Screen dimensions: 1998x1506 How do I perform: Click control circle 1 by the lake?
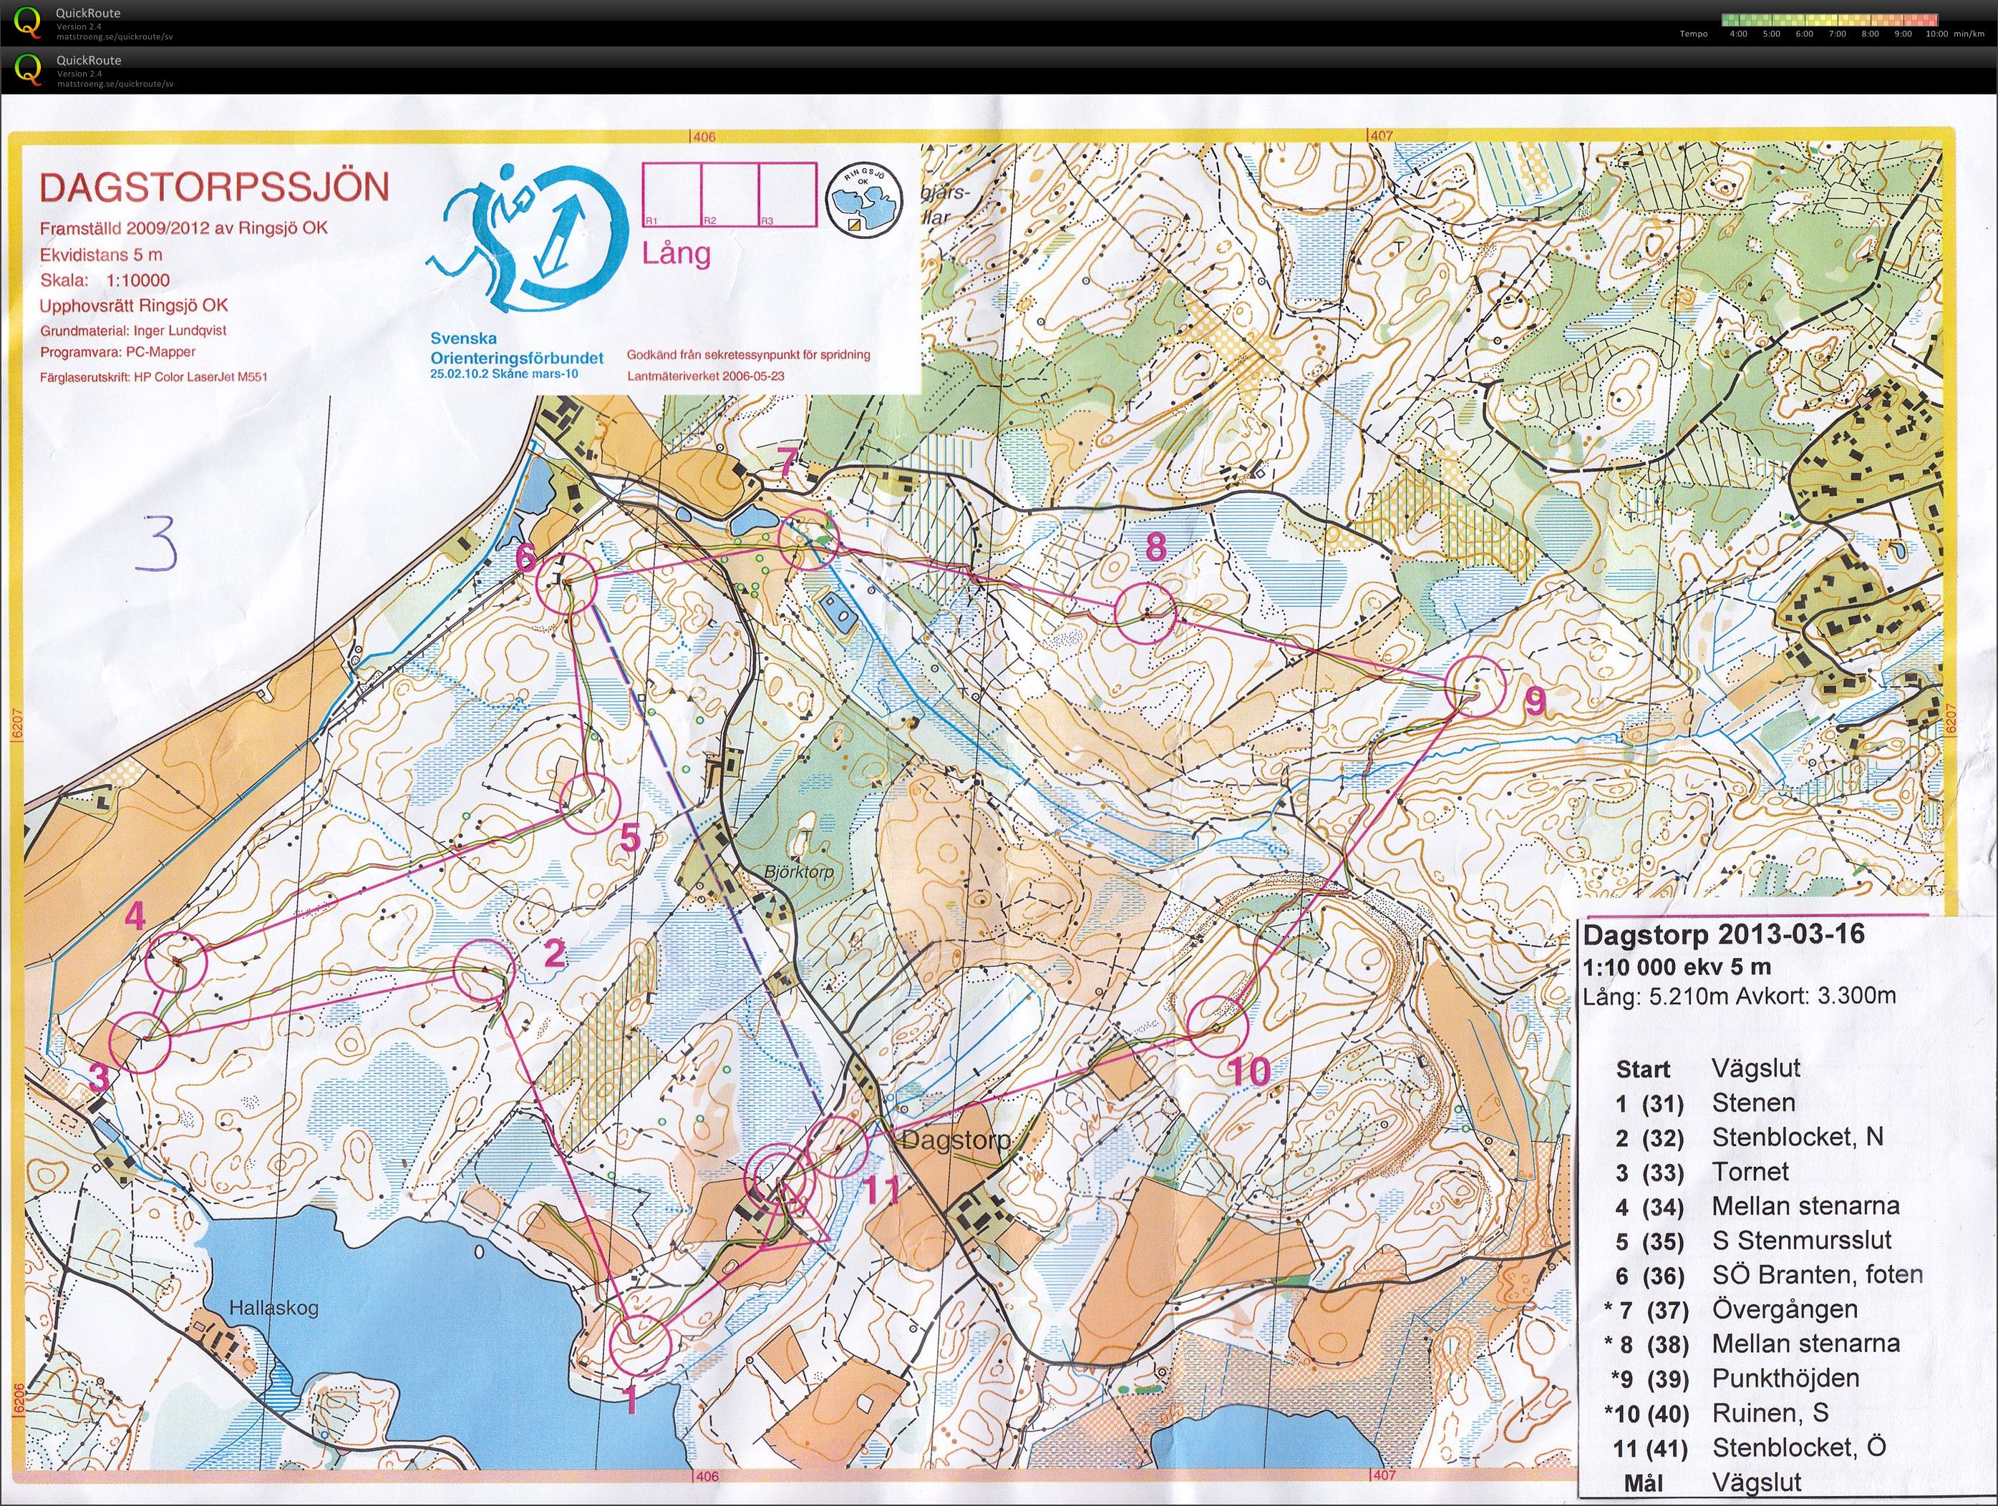[641, 1346]
